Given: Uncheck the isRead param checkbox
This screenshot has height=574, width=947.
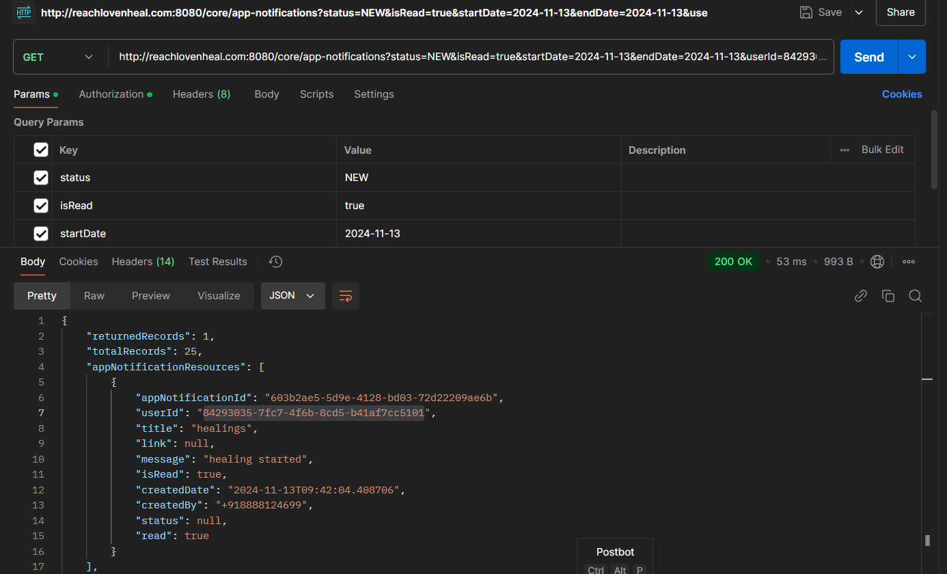Looking at the screenshot, I should pos(41,206).
